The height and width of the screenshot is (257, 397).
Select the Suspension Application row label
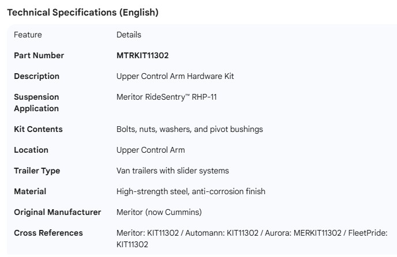click(x=36, y=103)
